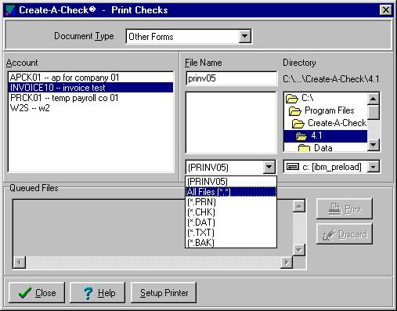
Task: Click the directory list scroll down arrow
Action: click(374, 145)
